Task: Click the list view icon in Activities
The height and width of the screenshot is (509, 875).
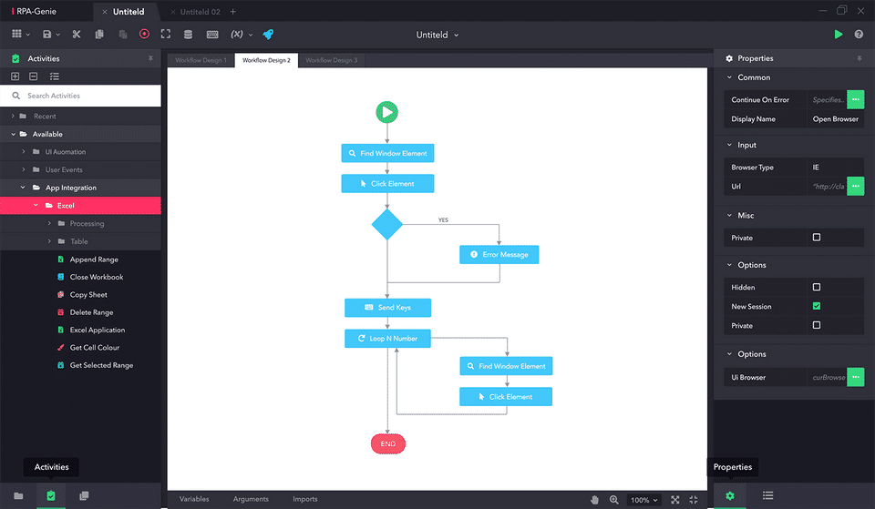Action: click(x=54, y=76)
